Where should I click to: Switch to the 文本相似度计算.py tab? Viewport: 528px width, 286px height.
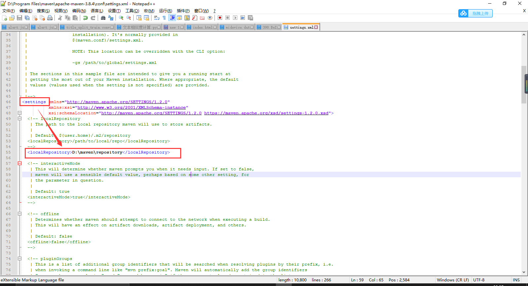click(x=139, y=27)
